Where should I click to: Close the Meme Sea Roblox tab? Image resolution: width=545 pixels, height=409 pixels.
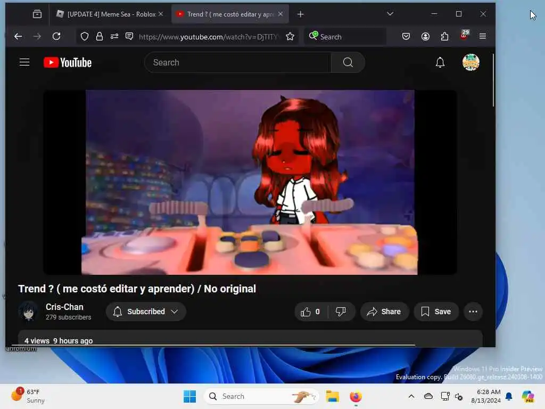coord(161,14)
